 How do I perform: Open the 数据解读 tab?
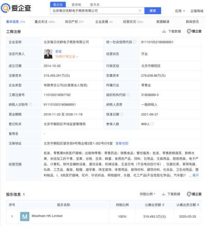click(x=163, y=22)
